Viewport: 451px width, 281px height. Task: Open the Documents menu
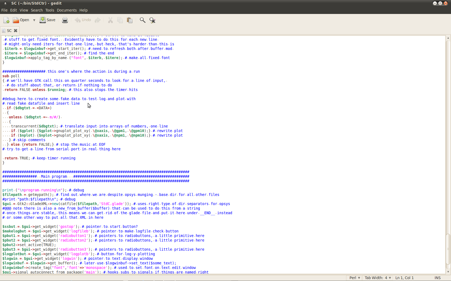[x=67, y=10]
